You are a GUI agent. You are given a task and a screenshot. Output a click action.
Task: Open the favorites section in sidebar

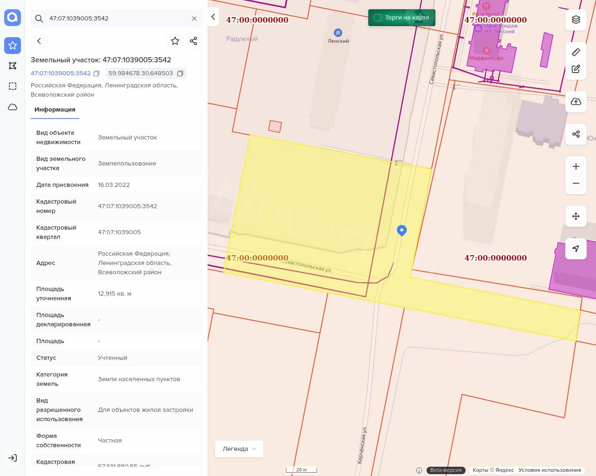[x=13, y=46]
